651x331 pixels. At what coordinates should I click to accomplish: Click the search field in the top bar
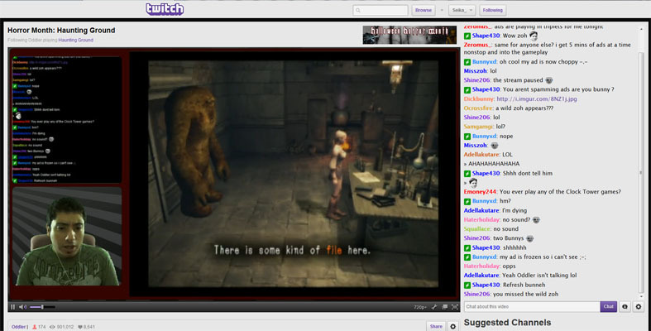click(381, 10)
